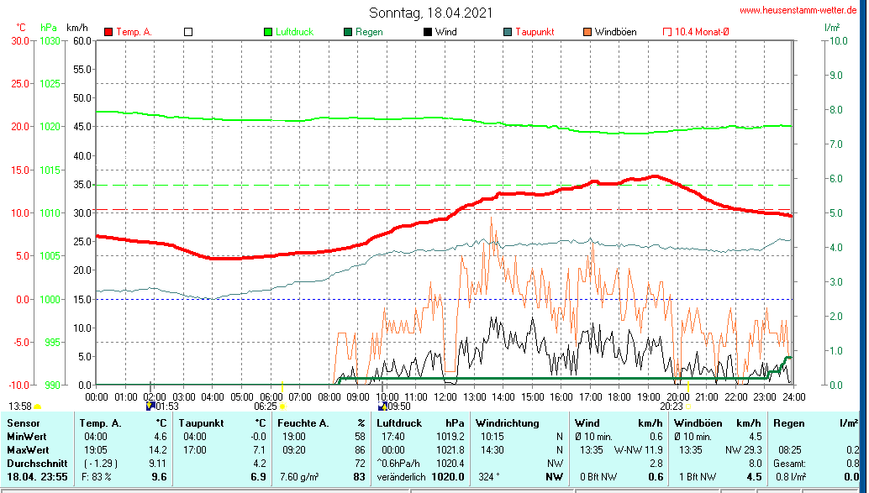Click the Temp. A. legend label
869x493 pixels.
[x=134, y=32]
